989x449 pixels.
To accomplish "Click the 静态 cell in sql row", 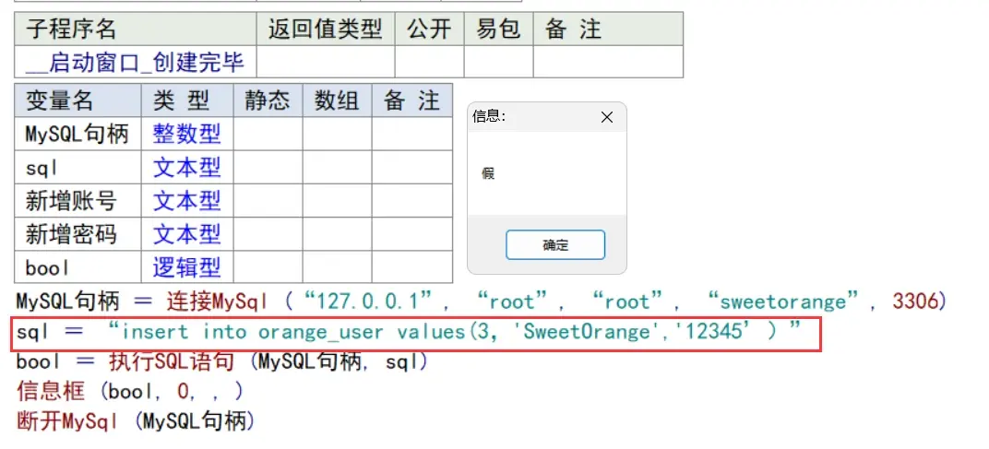I will click(x=268, y=168).
